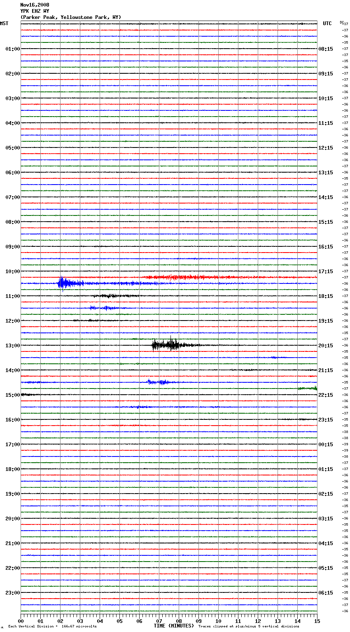The width and height of the screenshot is (350, 632).
Task: Select the station code YPK EHZ WY
Action: pyautogui.click(x=35, y=11)
